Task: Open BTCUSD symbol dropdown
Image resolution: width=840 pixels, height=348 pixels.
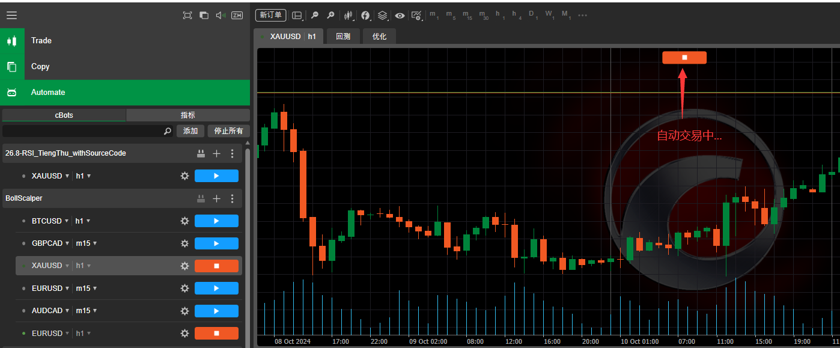Action: coord(50,221)
